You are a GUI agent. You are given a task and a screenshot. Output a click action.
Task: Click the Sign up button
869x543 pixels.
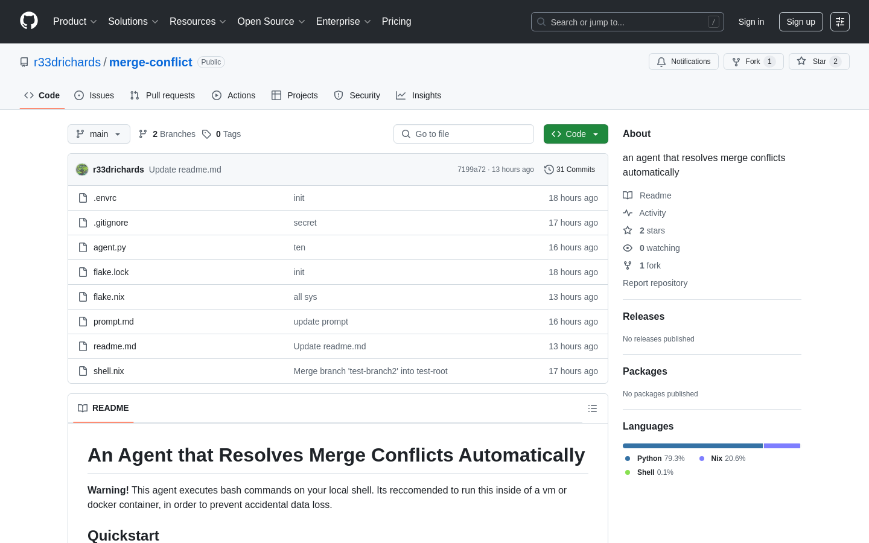coord(801,22)
